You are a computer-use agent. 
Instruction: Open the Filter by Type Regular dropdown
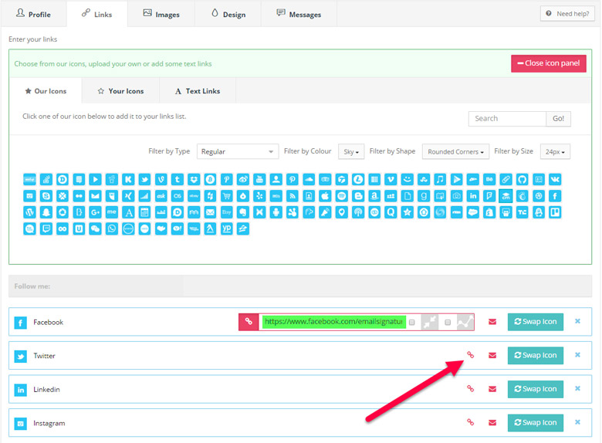tap(237, 151)
